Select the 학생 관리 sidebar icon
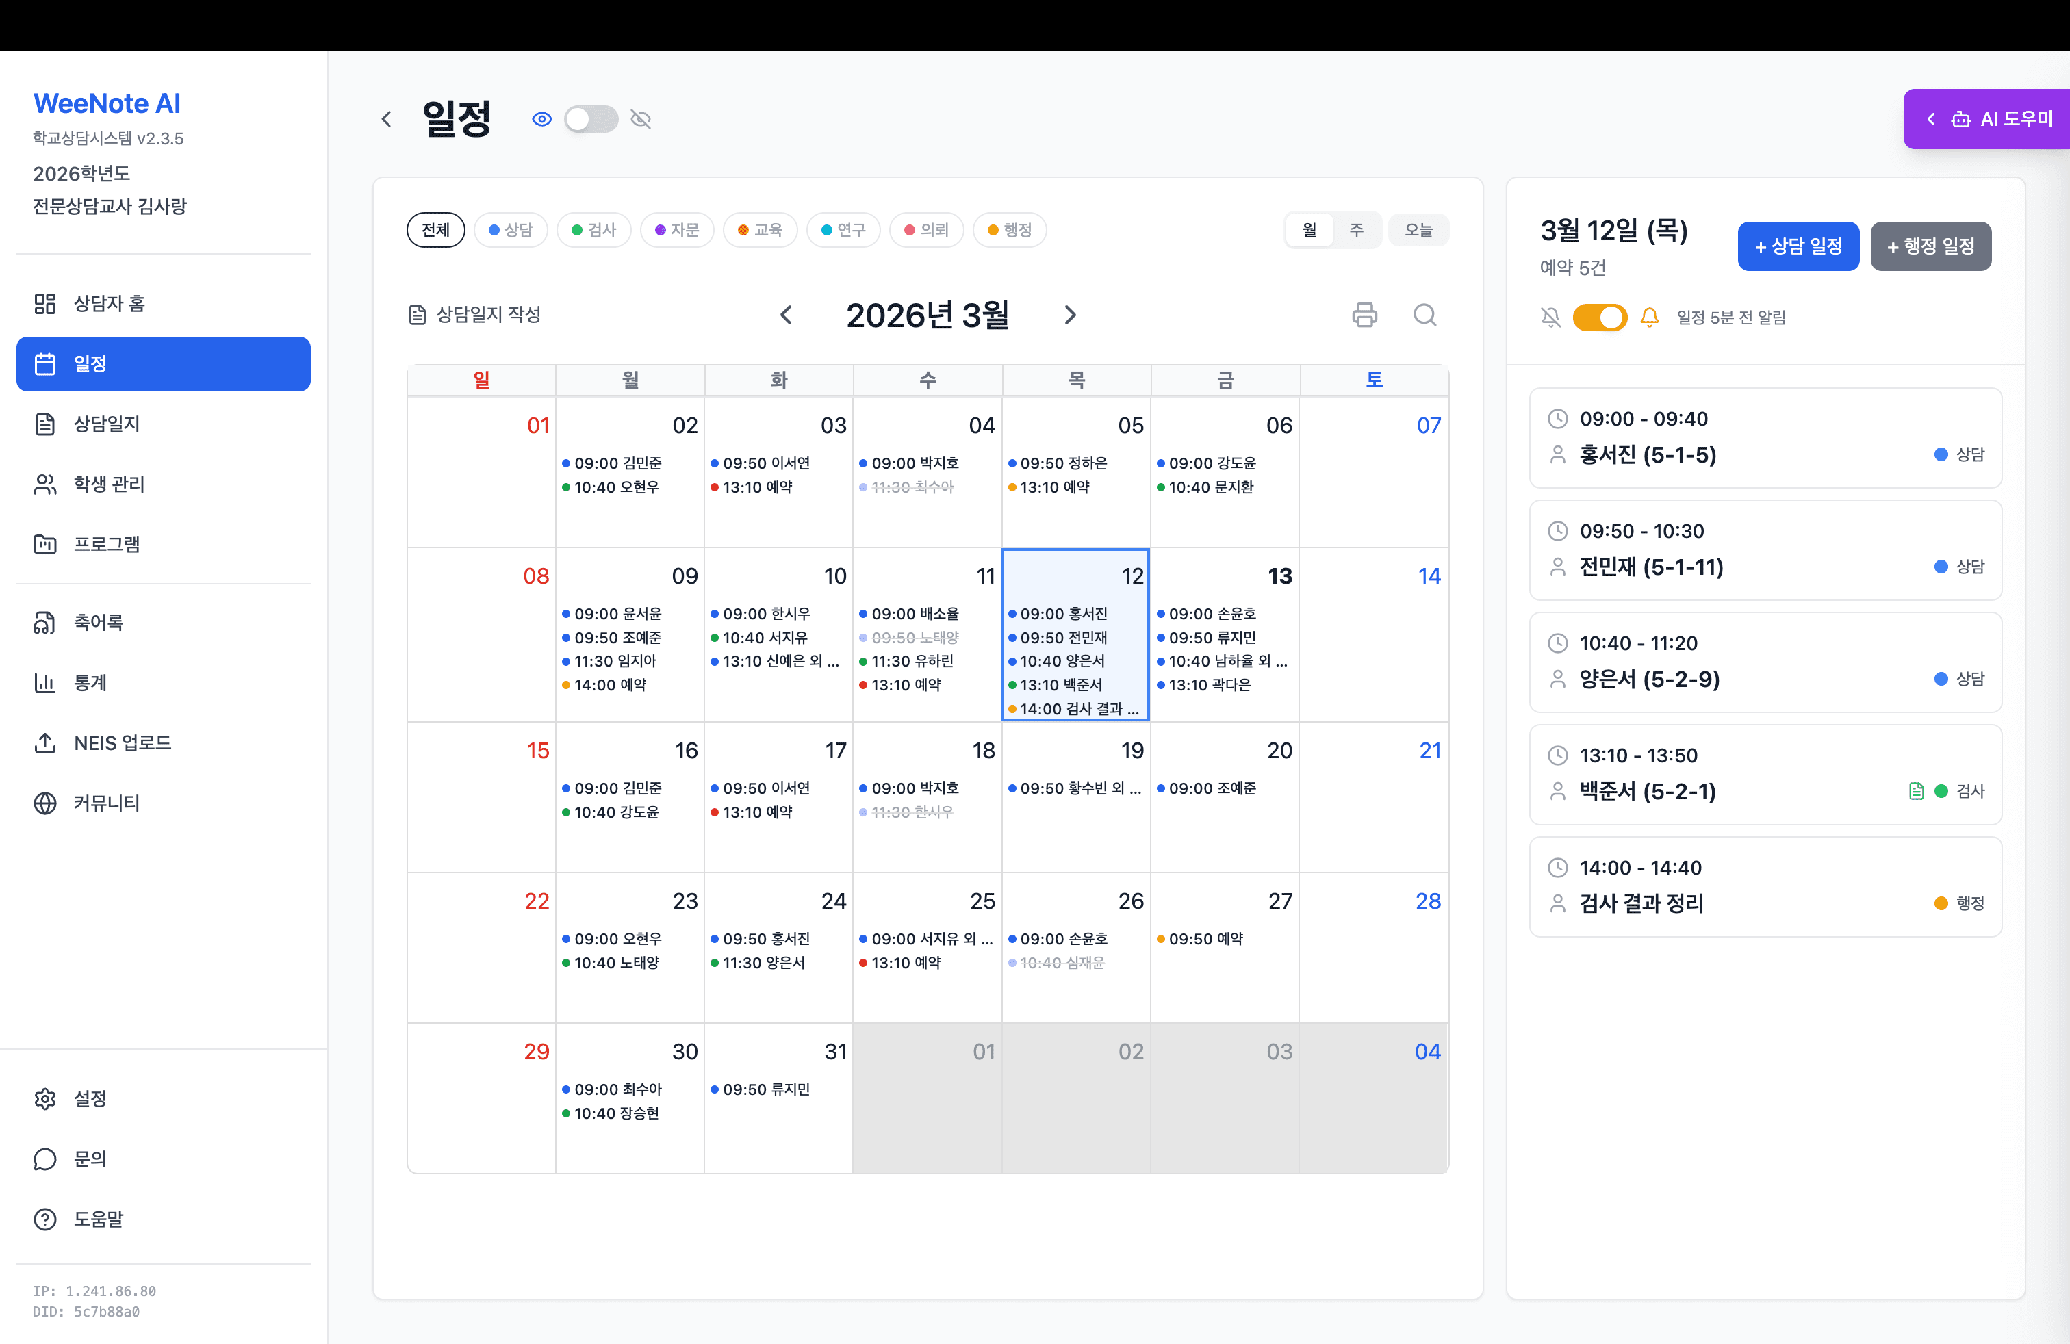The image size is (2070, 1344). [x=46, y=484]
